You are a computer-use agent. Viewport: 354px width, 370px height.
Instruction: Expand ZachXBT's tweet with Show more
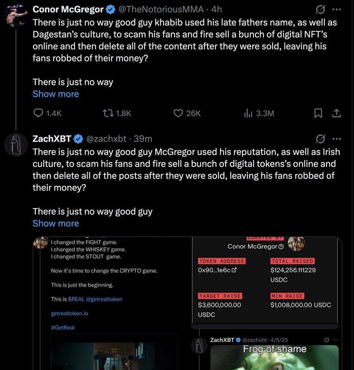[56, 223]
